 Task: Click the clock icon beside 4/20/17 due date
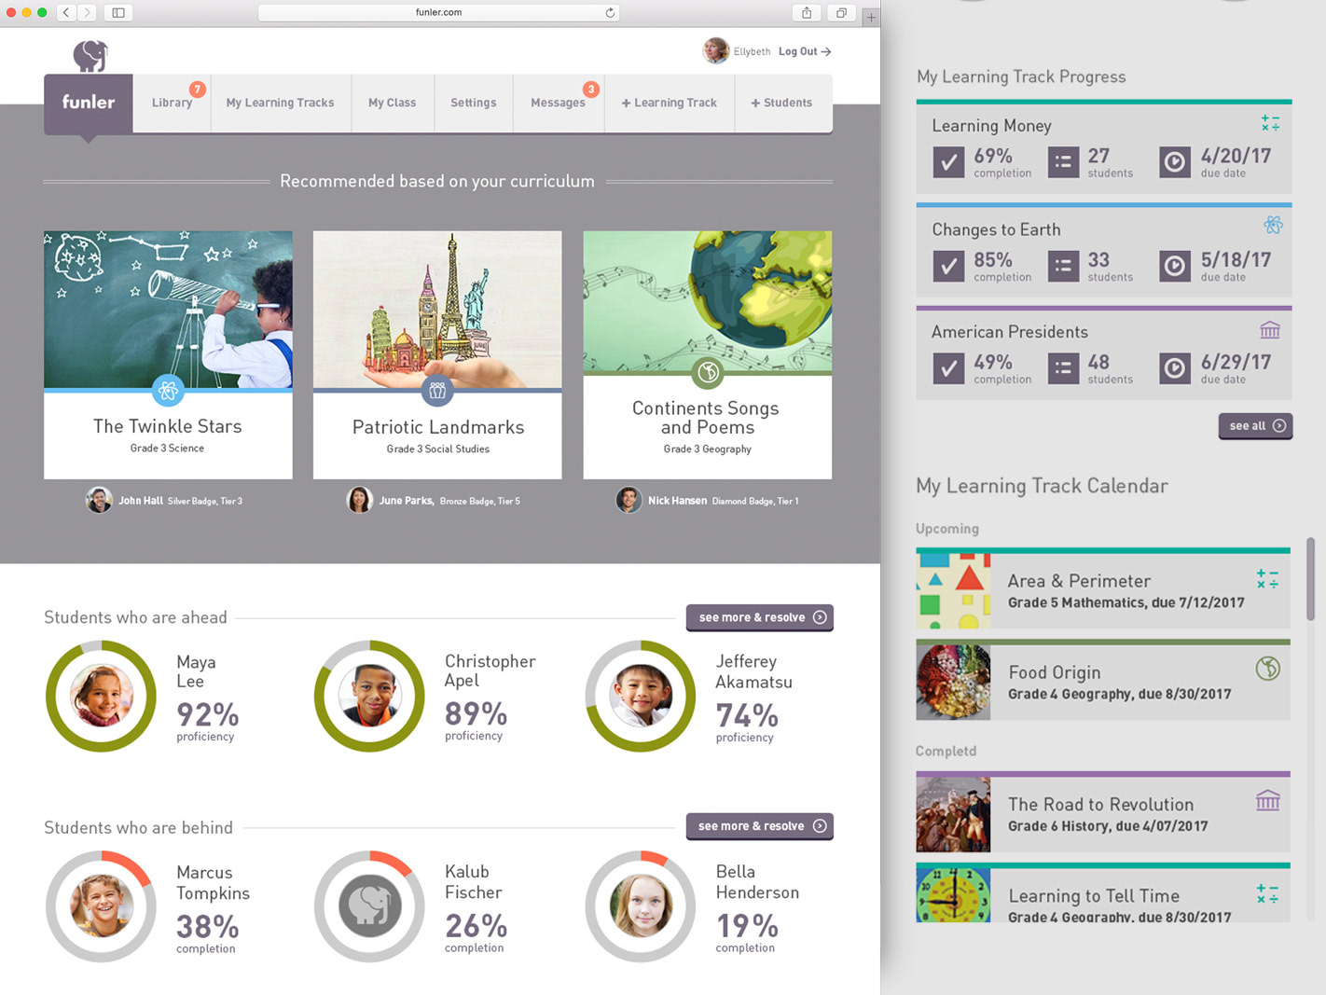click(1175, 162)
